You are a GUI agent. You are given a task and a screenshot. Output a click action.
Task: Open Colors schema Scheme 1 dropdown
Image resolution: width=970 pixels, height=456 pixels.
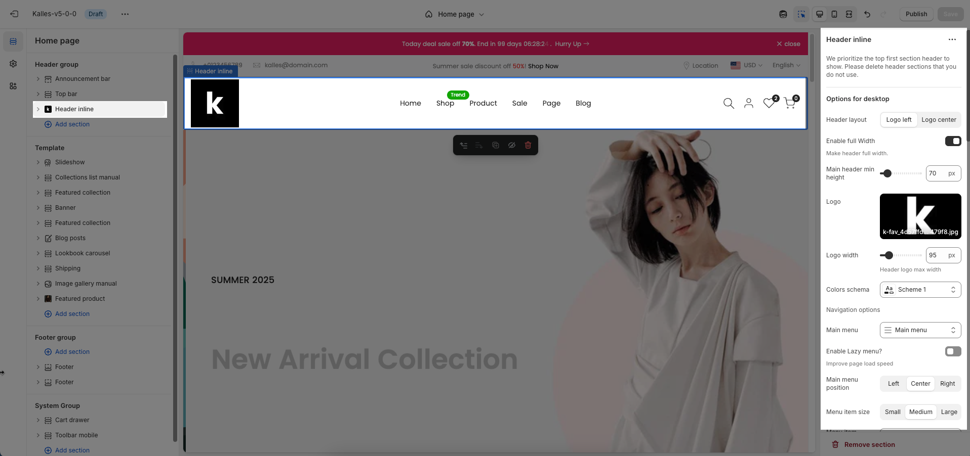pos(920,290)
